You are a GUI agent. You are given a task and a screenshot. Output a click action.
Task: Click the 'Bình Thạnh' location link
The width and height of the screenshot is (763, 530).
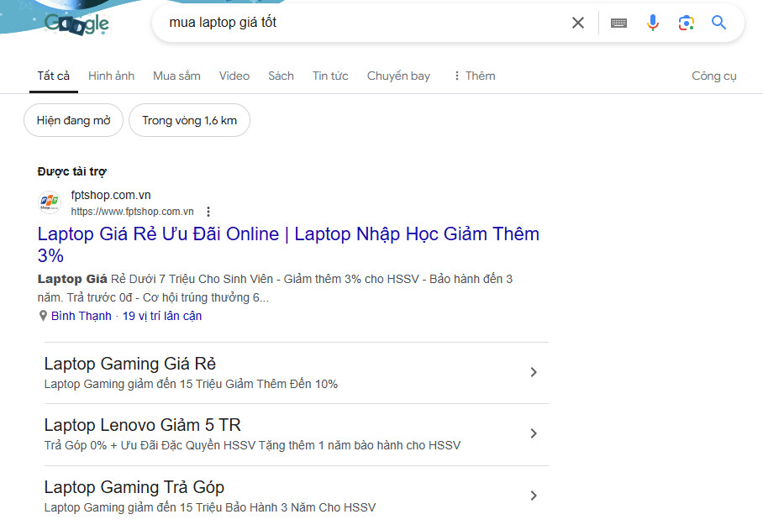point(82,316)
